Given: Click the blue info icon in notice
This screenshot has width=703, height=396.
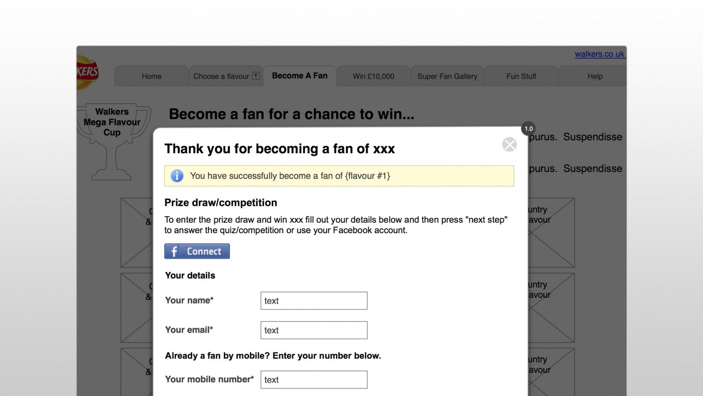Looking at the screenshot, I should click(177, 176).
